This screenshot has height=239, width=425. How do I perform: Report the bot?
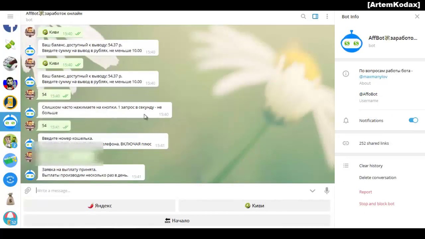click(x=366, y=192)
